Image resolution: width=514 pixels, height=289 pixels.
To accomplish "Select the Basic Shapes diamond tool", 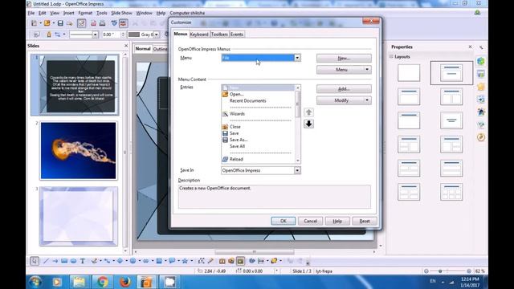I will (120, 261).
